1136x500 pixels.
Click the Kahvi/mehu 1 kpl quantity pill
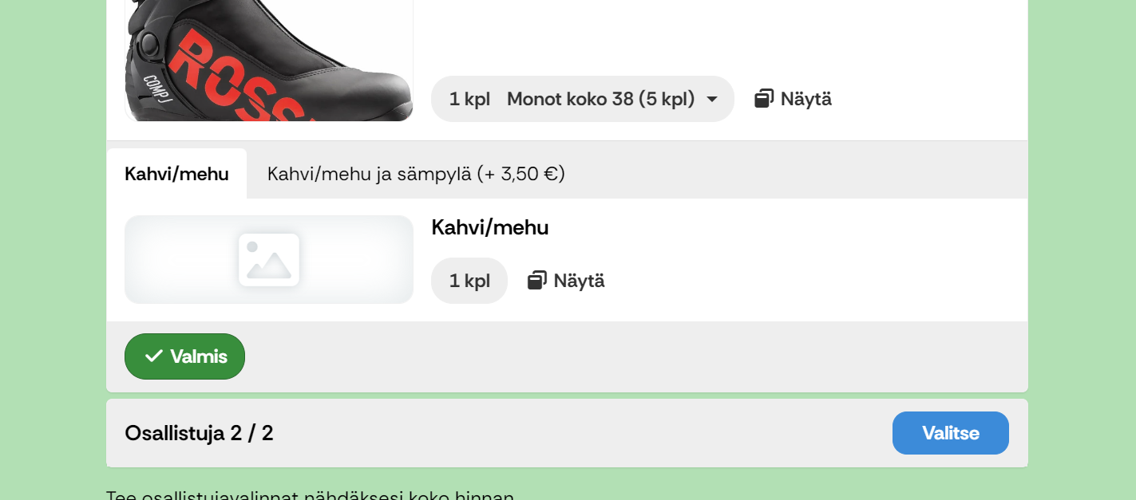coord(469,281)
